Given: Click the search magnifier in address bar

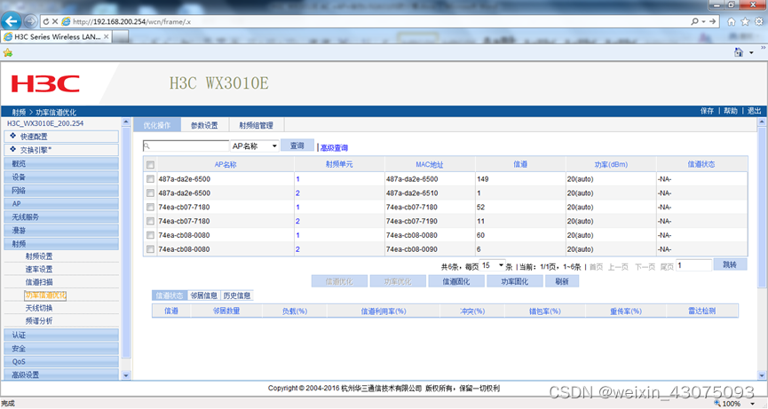Looking at the screenshot, I should tap(694, 21).
